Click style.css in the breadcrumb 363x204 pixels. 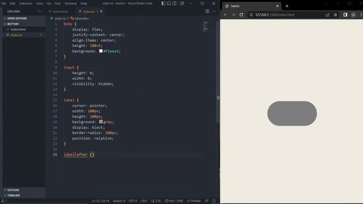click(x=60, y=18)
